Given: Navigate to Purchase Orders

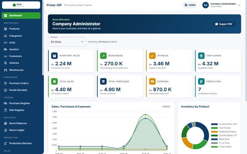Looking at the screenshot, I should 21,83.
